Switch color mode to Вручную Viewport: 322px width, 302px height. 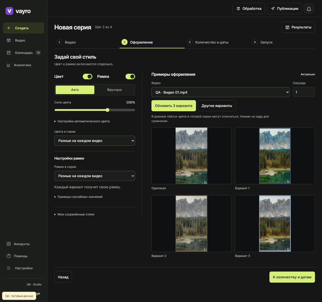click(114, 90)
